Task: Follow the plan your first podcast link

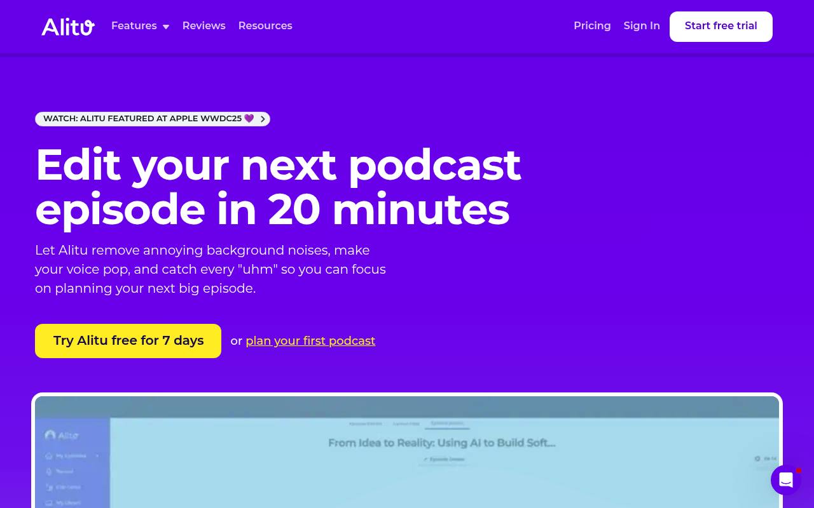Action: (x=310, y=341)
